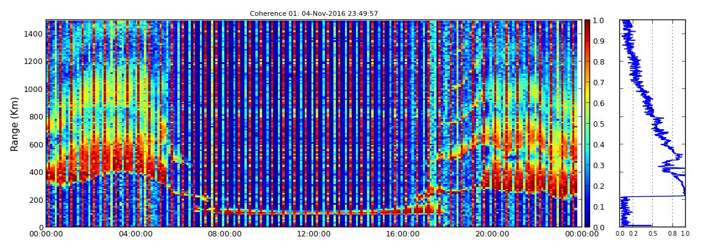Click the plot title "Coherence 01: 04-Nov-2016 23:49:57"
The height and width of the screenshot is (248, 701).
[x=314, y=13]
